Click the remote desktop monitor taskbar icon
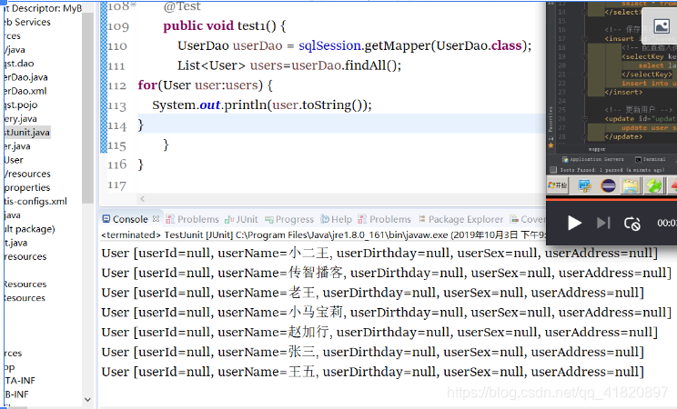 tap(584, 186)
